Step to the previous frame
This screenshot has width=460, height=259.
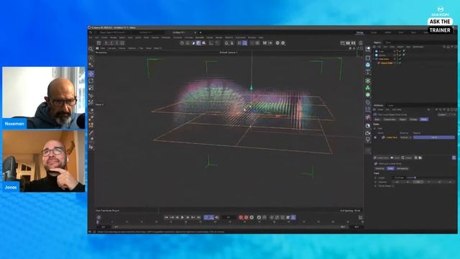177,217
